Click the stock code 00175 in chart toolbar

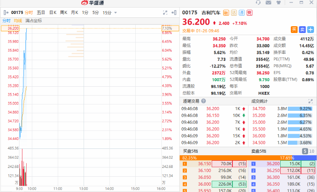point(17,13)
